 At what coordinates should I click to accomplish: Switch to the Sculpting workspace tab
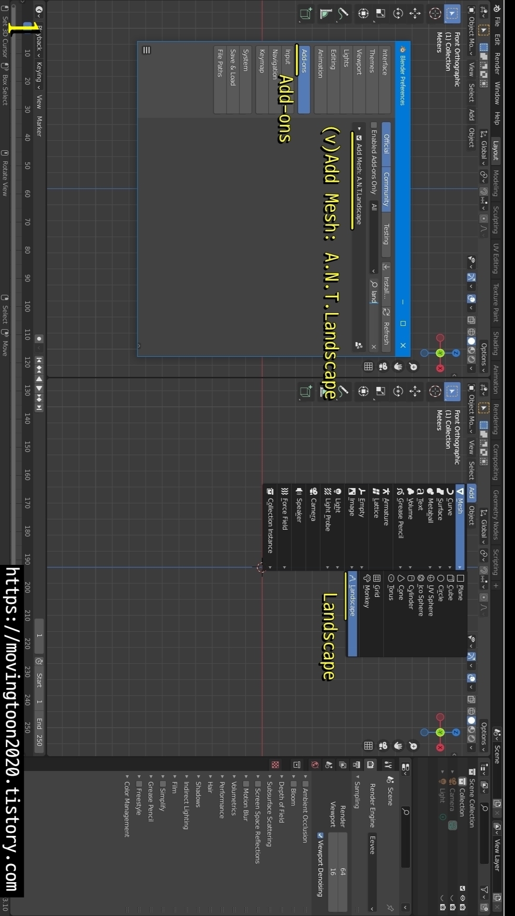pos(495,219)
